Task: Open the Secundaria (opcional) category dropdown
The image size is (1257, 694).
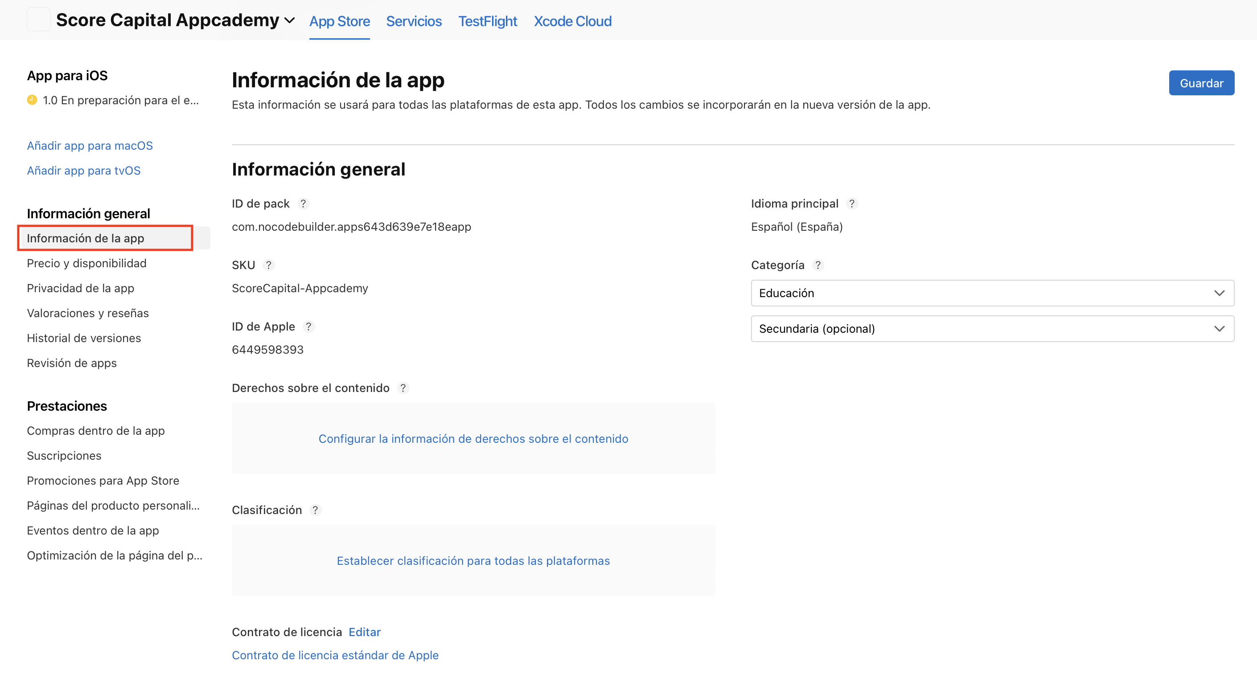Action: [993, 329]
